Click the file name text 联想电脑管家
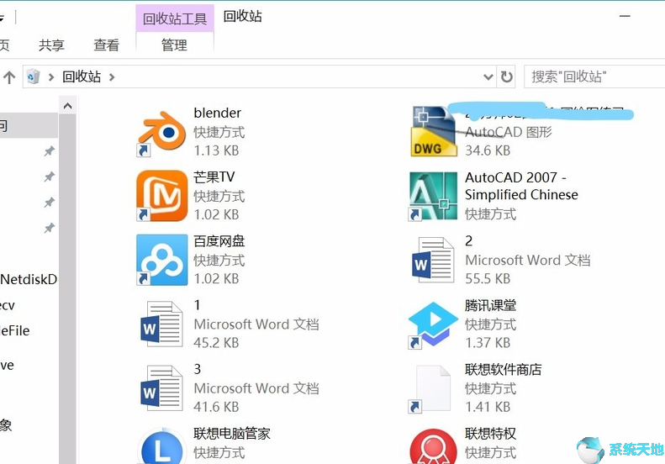 pyautogui.click(x=232, y=433)
